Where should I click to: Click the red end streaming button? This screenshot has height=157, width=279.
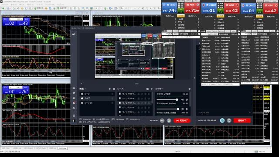coord(242,120)
